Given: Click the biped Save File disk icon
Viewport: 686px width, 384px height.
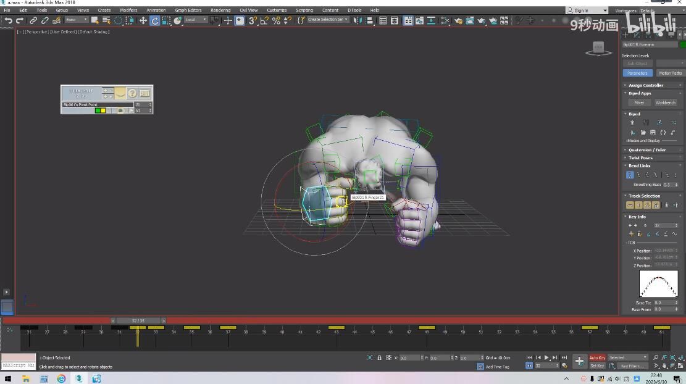Looking at the screenshot, I should (x=653, y=133).
